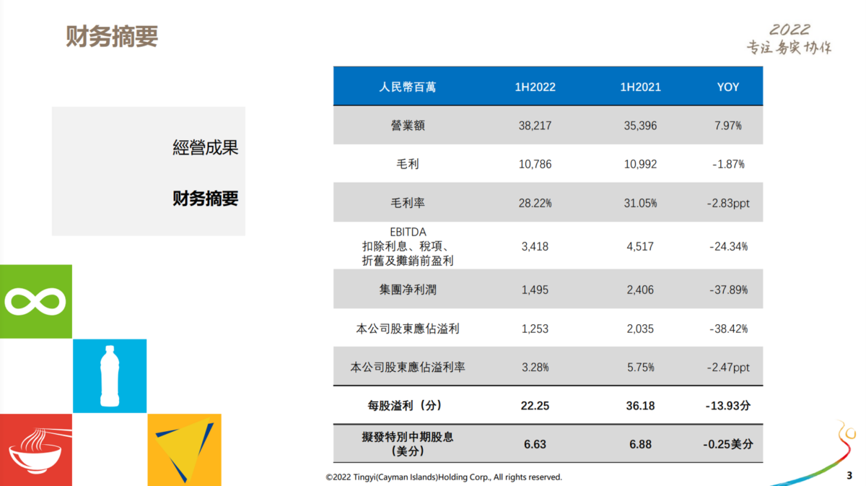Click the 毛利率 row label
Image resolution: width=866 pixels, height=486 pixels.
pyautogui.click(x=408, y=203)
